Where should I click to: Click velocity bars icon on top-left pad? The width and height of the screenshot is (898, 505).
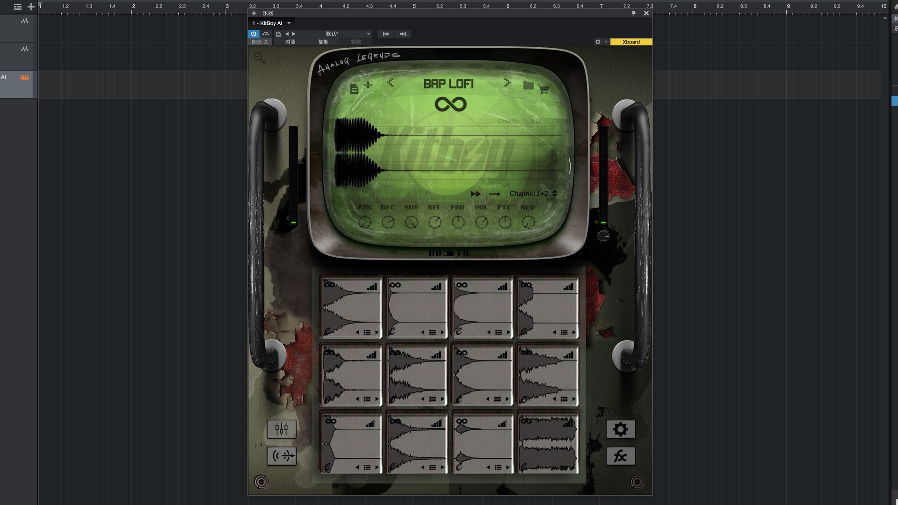pos(372,287)
